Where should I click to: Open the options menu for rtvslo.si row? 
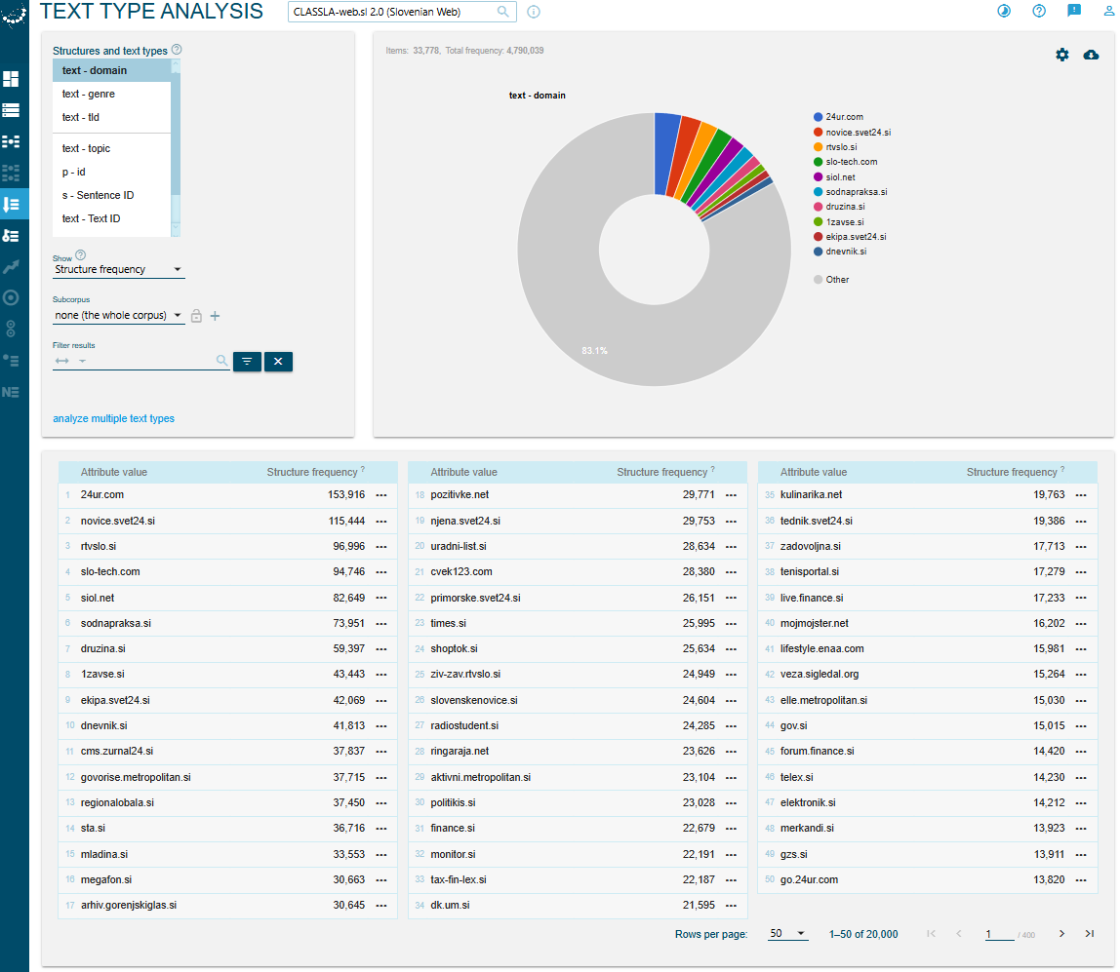[381, 547]
